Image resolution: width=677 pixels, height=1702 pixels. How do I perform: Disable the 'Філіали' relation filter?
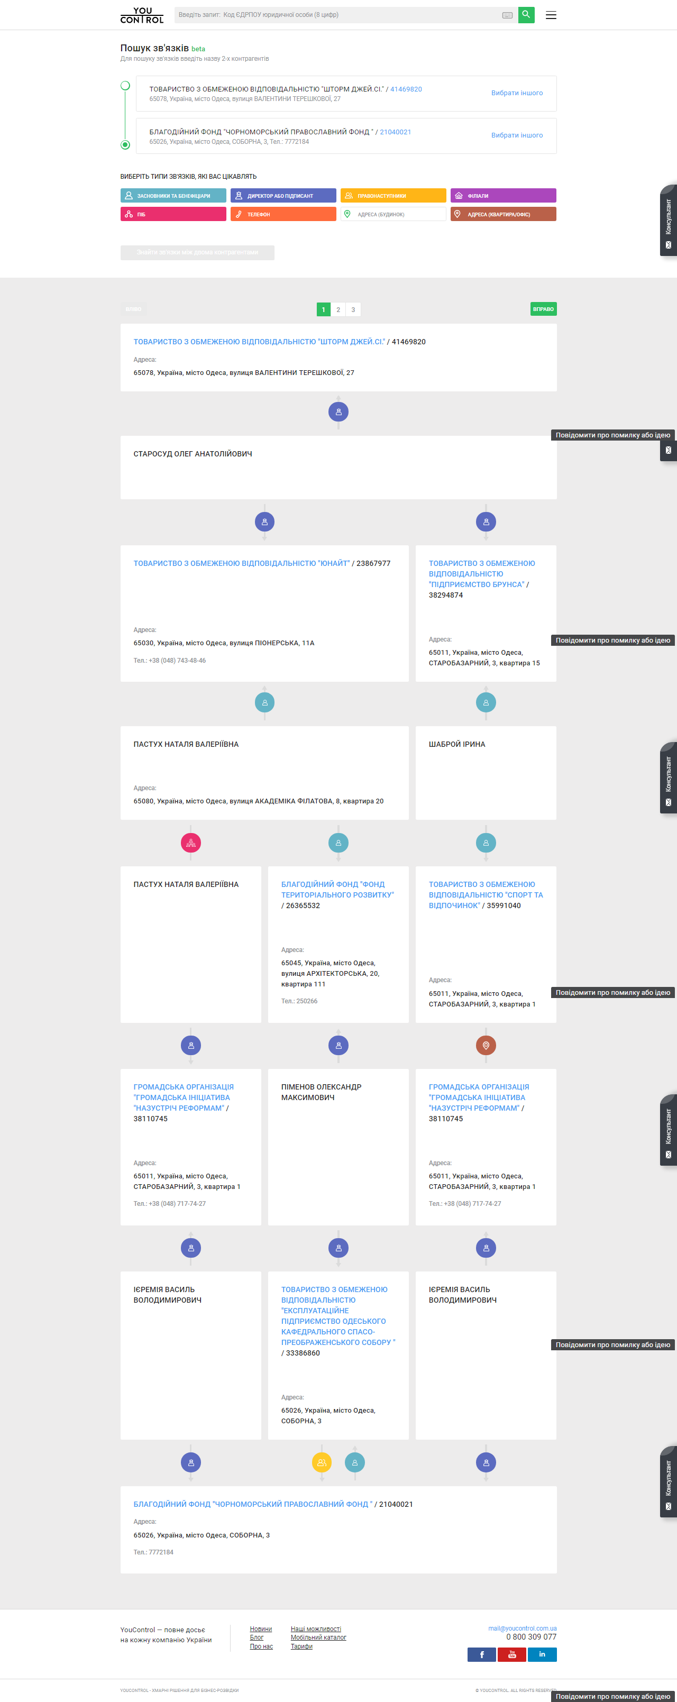pyautogui.click(x=502, y=196)
